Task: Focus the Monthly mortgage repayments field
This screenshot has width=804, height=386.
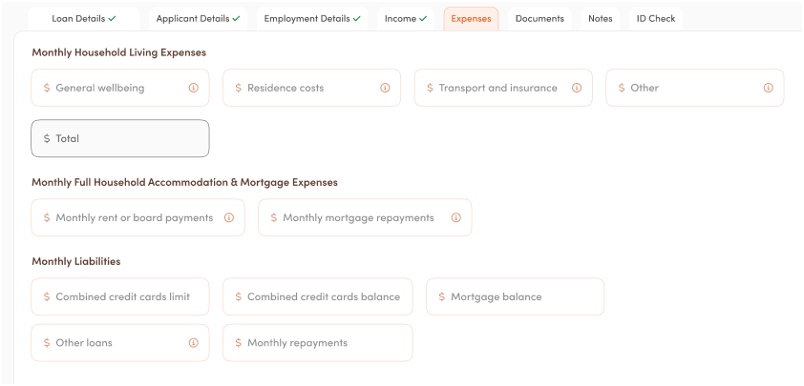Action: coord(365,217)
